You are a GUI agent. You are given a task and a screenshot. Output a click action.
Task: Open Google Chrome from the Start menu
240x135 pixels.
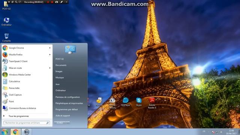(27, 48)
